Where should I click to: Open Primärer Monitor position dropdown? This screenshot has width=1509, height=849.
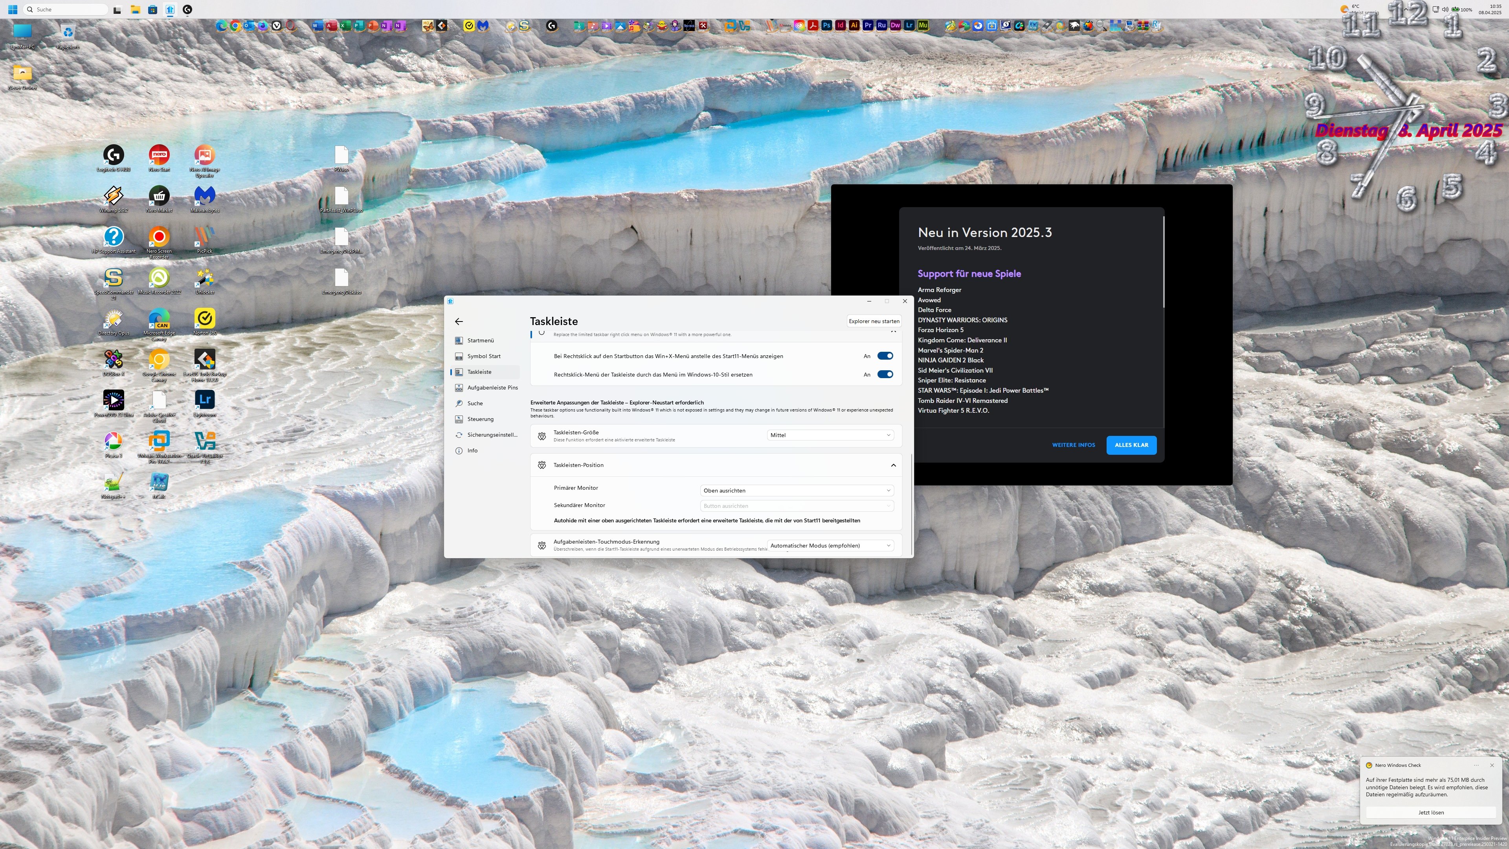tap(796, 491)
